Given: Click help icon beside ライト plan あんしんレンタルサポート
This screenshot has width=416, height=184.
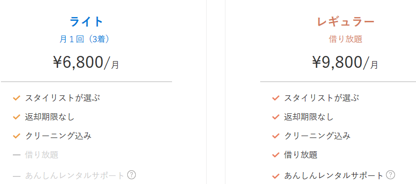Looking at the screenshot, I should pyautogui.click(x=132, y=175).
